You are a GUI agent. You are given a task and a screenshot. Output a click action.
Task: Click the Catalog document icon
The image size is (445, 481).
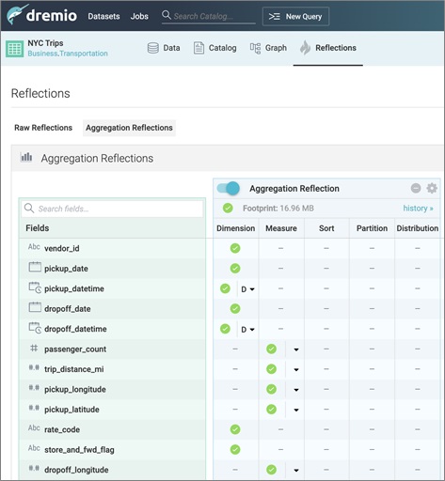[199, 48]
